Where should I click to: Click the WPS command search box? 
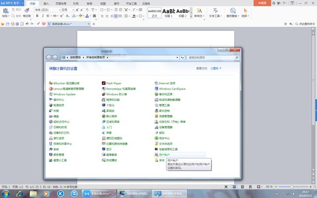(x=305, y=24)
